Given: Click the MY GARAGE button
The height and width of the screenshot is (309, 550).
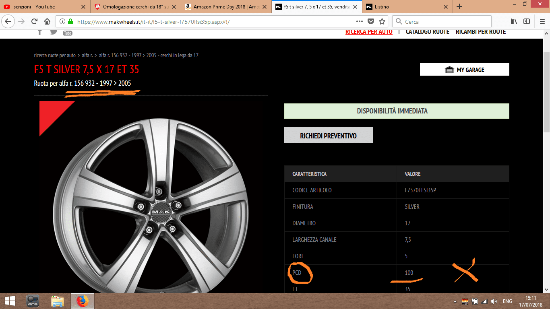Looking at the screenshot, I should coord(465,69).
